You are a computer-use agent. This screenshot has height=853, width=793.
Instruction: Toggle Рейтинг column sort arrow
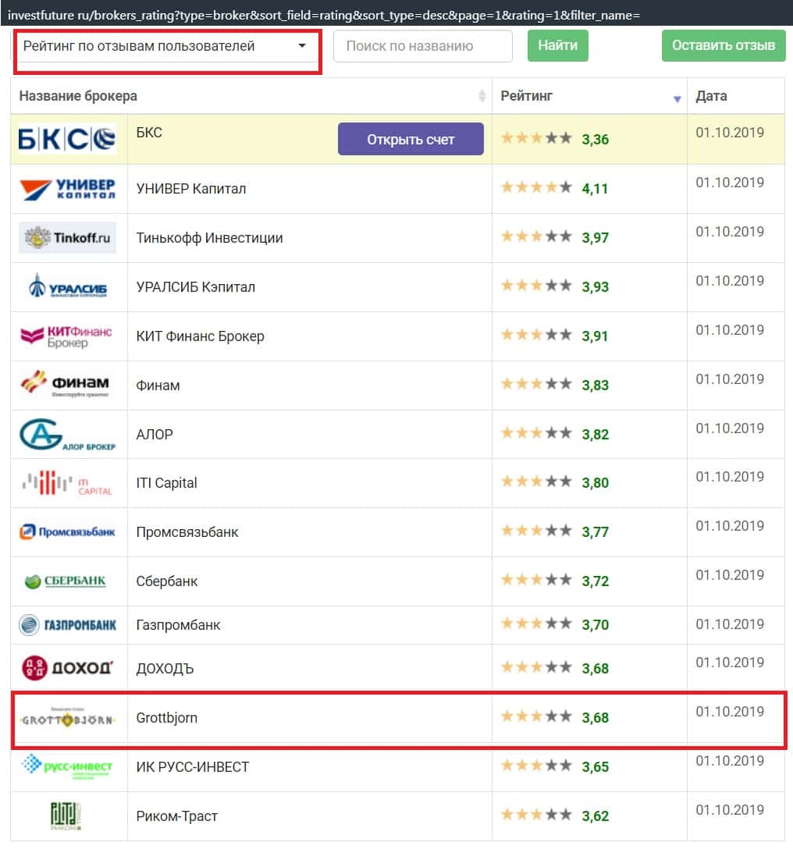click(x=677, y=99)
